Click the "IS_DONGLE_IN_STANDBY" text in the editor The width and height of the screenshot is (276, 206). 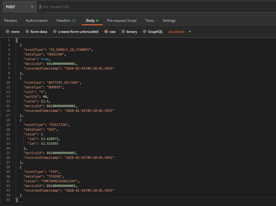pyautogui.click(x=70, y=50)
